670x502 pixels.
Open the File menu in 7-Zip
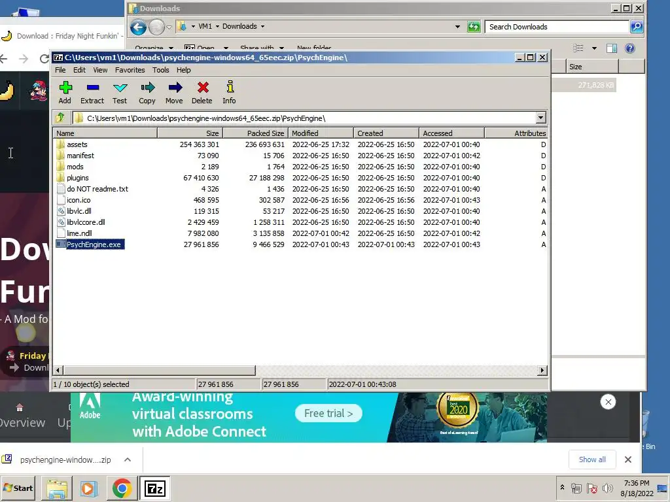click(x=60, y=70)
